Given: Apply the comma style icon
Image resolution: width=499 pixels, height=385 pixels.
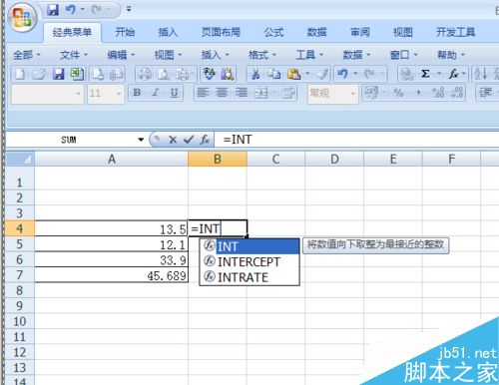Looking at the screenshot, I should point(418,93).
